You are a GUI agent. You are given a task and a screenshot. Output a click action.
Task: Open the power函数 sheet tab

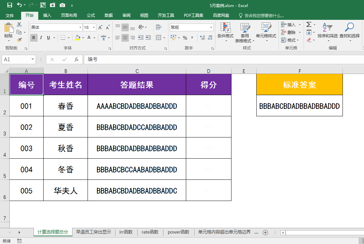click(x=178, y=232)
